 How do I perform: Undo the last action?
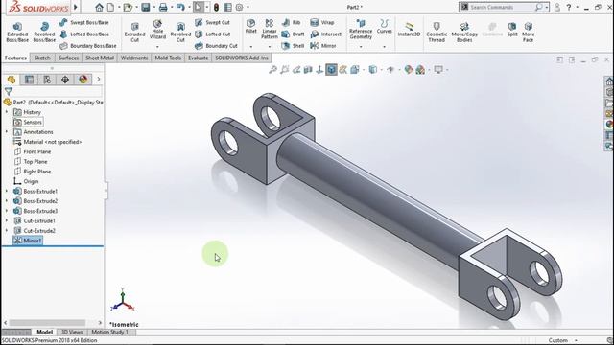click(180, 7)
